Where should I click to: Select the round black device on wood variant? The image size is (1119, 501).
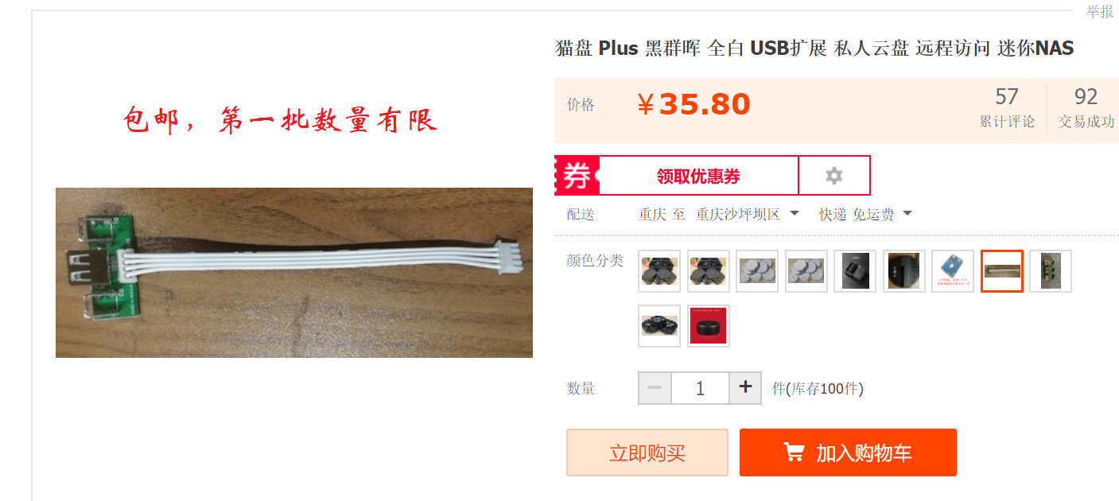coord(903,271)
